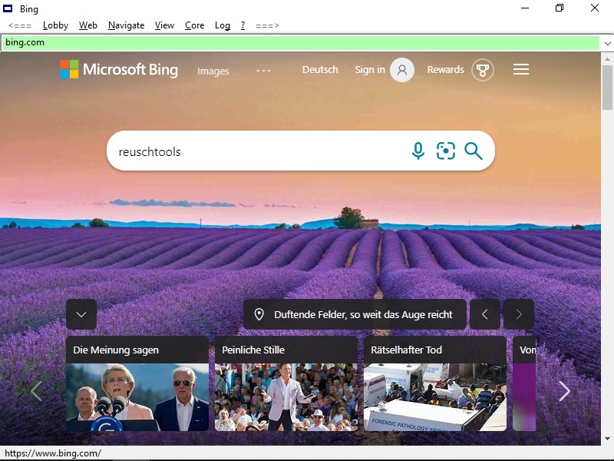Click the Rewards trophy icon
This screenshot has height=461, width=614.
coord(482,70)
